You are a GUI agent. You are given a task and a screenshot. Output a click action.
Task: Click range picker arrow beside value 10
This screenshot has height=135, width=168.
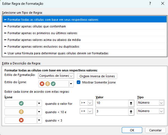click(130, 103)
